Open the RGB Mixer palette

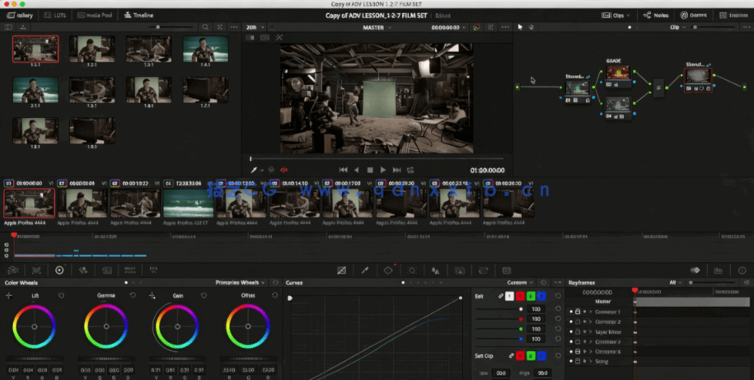(82, 270)
